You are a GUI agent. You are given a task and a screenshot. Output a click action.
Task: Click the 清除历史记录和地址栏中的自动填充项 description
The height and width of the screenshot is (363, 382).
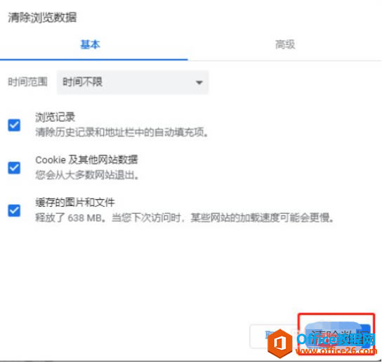tap(121, 132)
